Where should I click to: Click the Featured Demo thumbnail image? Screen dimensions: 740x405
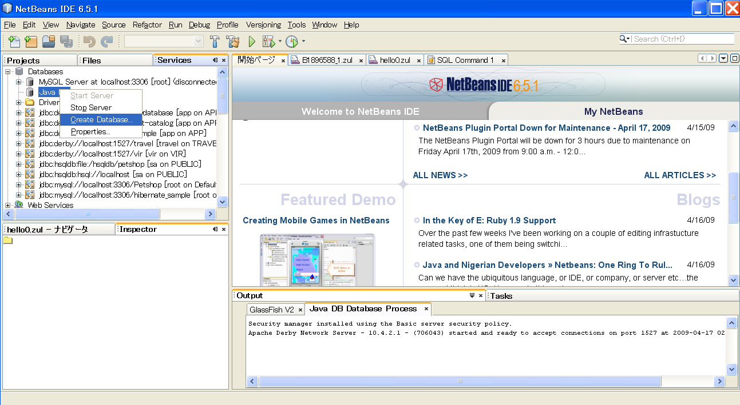(317, 260)
